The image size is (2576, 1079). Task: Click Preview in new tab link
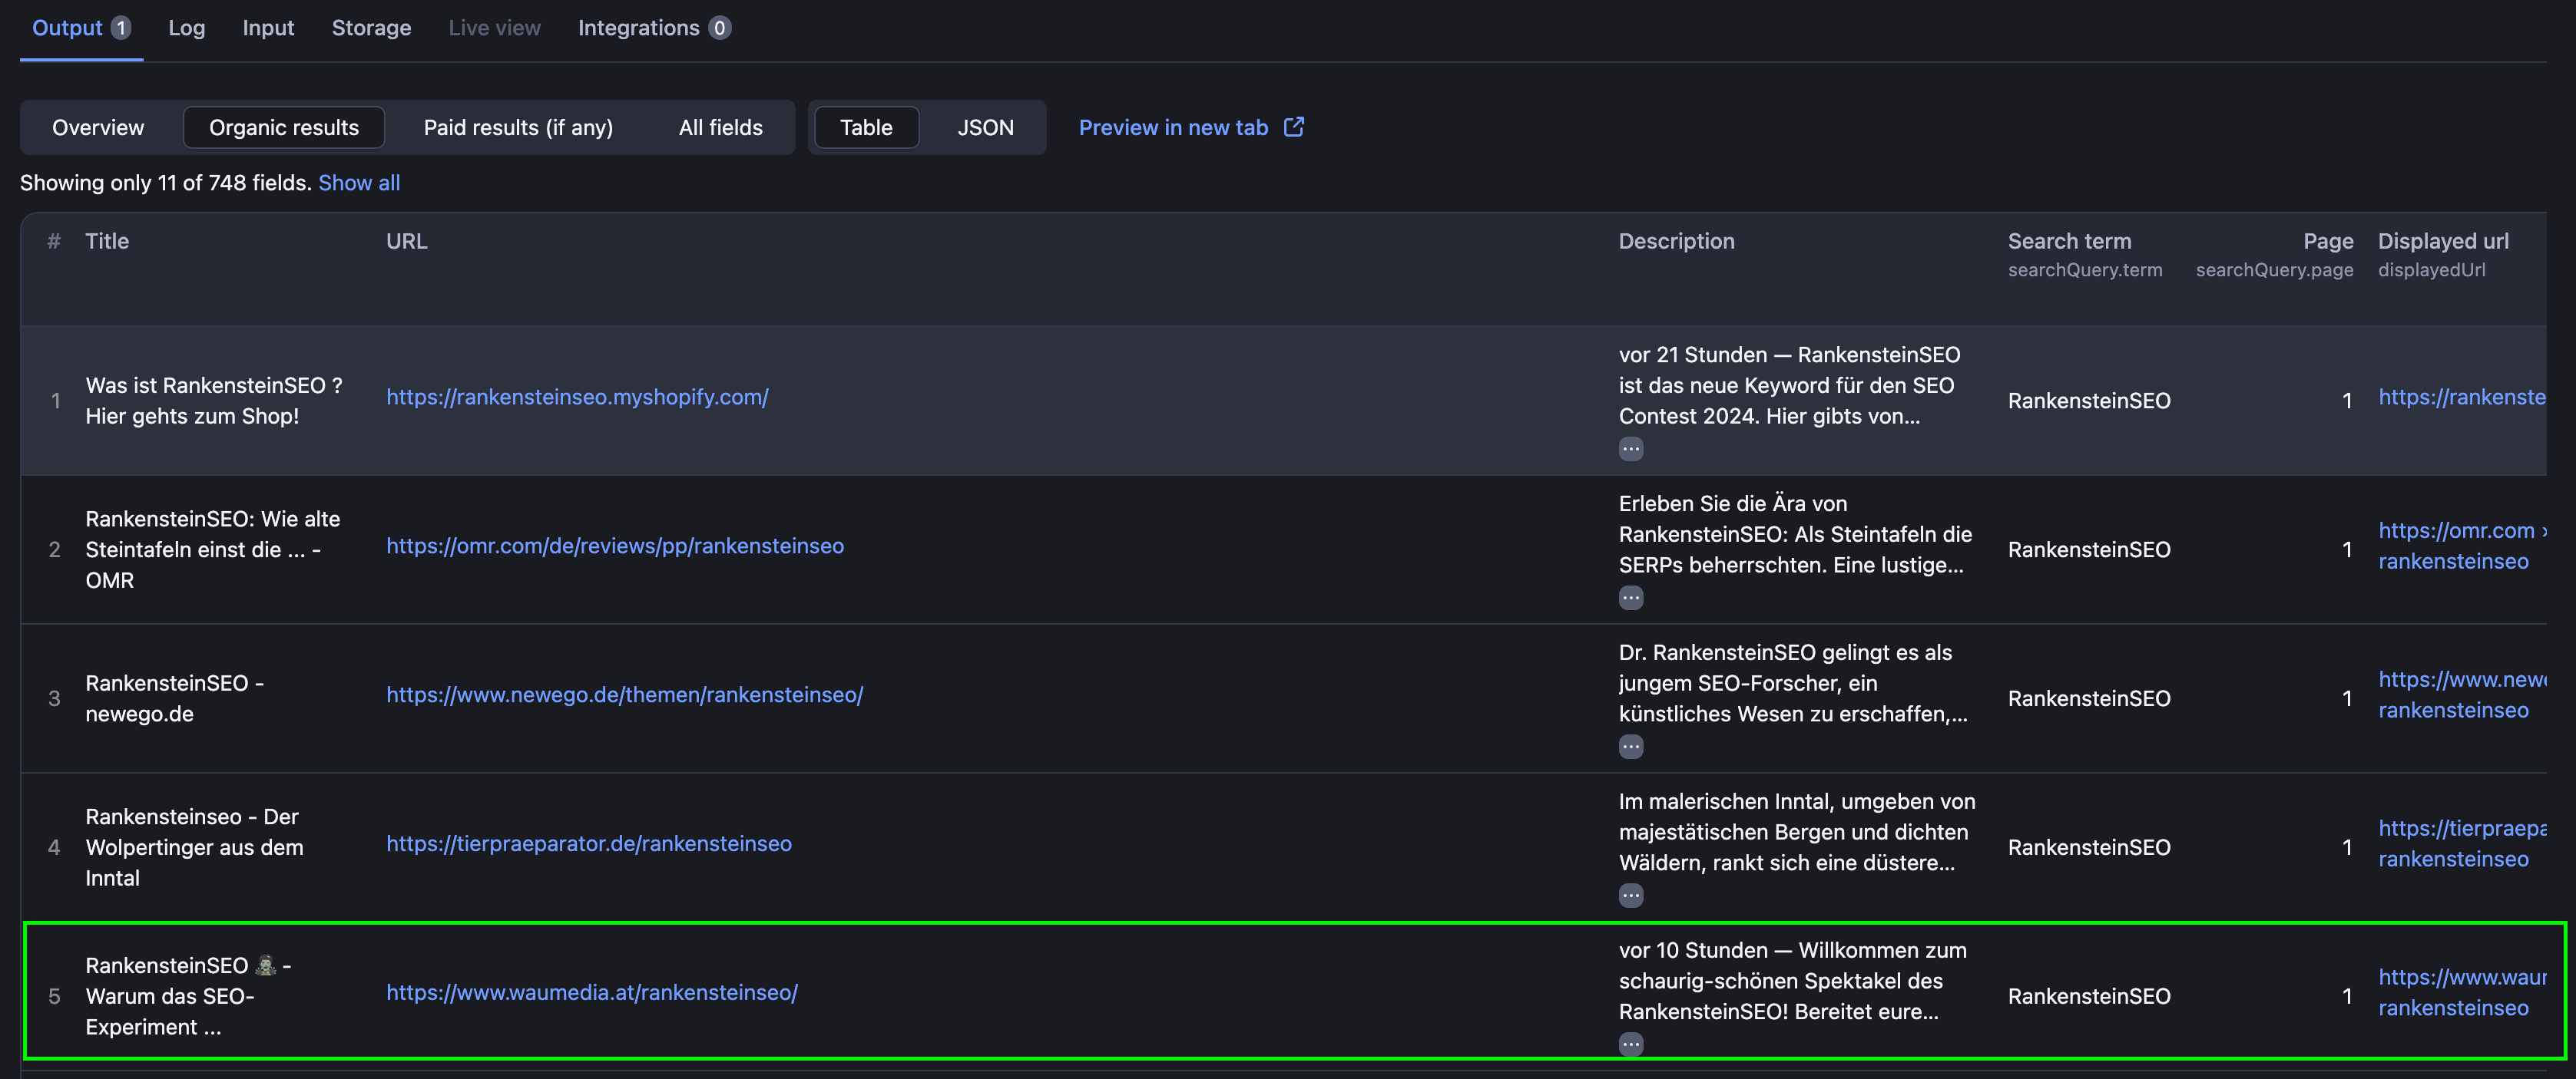1173,127
